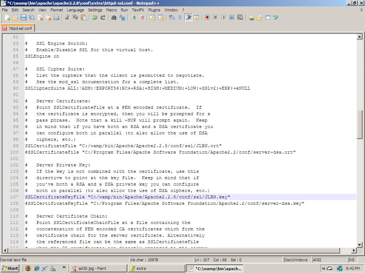Toggle Word Wrap in the toolbar

click(x=171, y=17)
